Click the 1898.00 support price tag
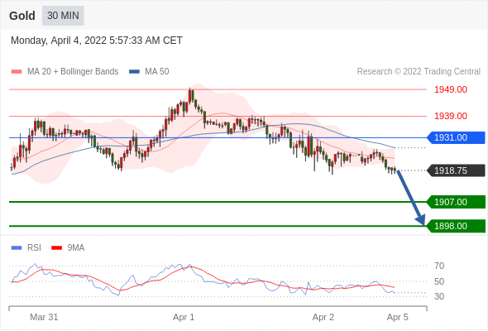The height and width of the screenshot is (331, 488). 456,226
